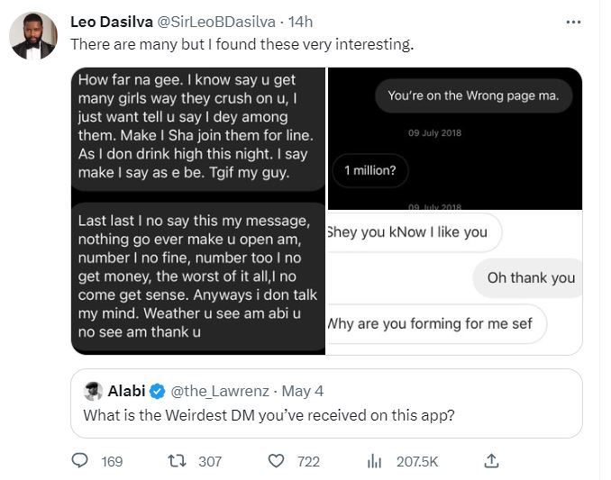The width and height of the screenshot is (611, 480).
Task: Click Alabi's small avatar in quoted tweet
Action: 93,391
